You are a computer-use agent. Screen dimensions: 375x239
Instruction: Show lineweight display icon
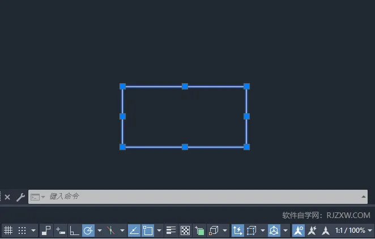pos(171,231)
